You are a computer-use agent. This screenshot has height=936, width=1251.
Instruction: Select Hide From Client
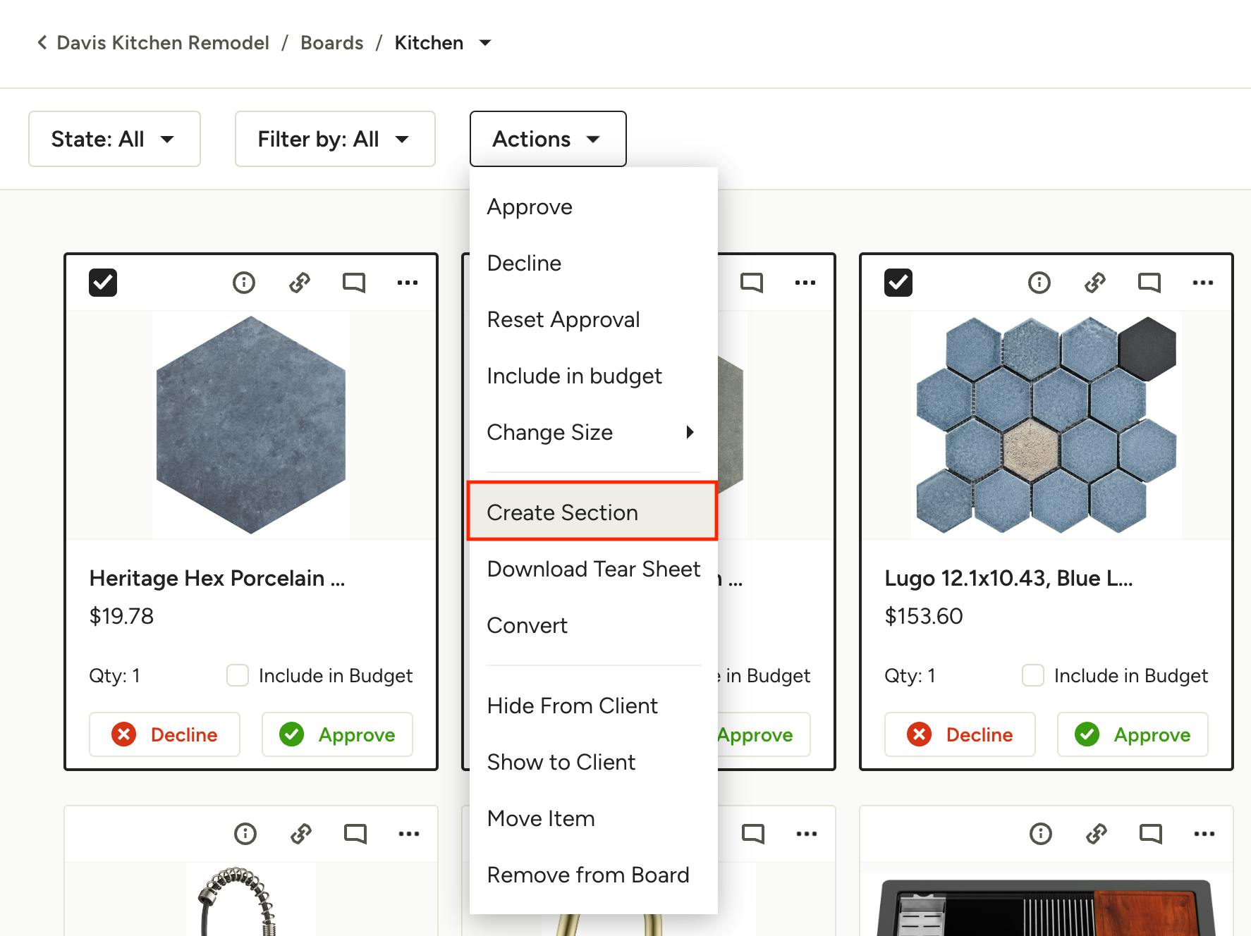pyautogui.click(x=594, y=706)
